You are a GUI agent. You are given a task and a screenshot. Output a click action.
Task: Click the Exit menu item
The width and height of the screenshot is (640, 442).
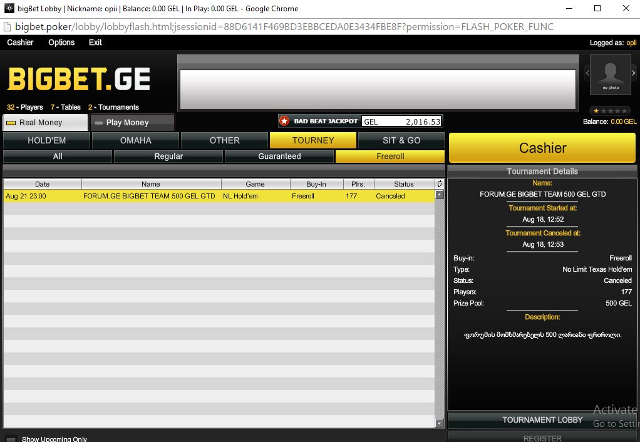pyautogui.click(x=95, y=43)
